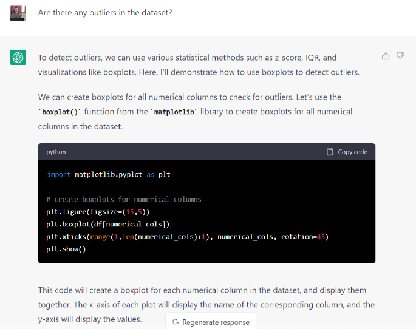Viewport: 416px width, 329px height.
Task: Click the inline boxplot() code text
Action: [58, 112]
